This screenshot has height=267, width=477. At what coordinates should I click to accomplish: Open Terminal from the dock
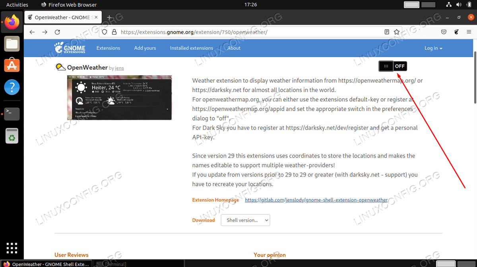coord(12,114)
